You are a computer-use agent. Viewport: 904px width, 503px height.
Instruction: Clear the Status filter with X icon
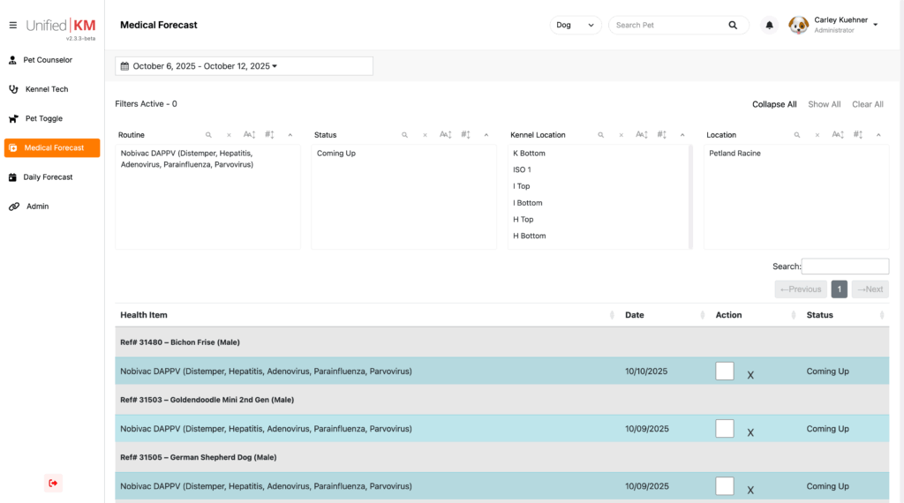click(425, 135)
